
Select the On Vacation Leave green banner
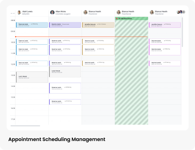click(x=132, y=18)
